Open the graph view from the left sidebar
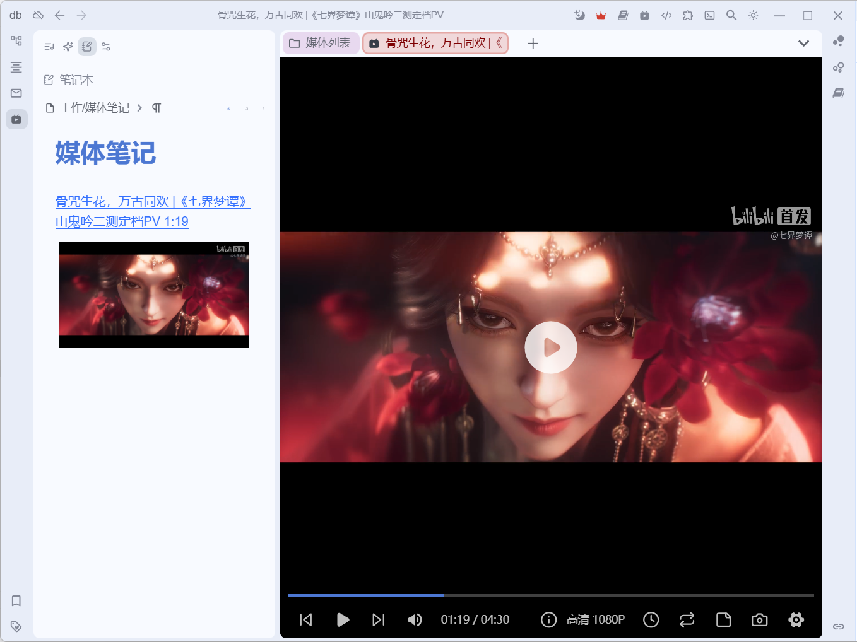 (16, 40)
